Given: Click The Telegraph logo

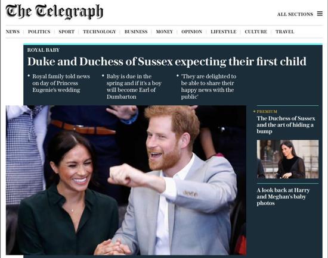Looking at the screenshot, I should point(54,12).
